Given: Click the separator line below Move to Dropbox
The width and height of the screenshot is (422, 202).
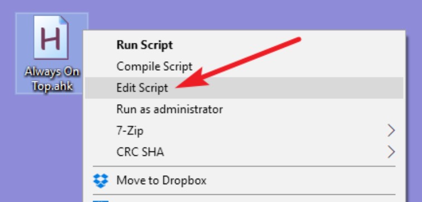Looking at the screenshot, I should 244,194.
